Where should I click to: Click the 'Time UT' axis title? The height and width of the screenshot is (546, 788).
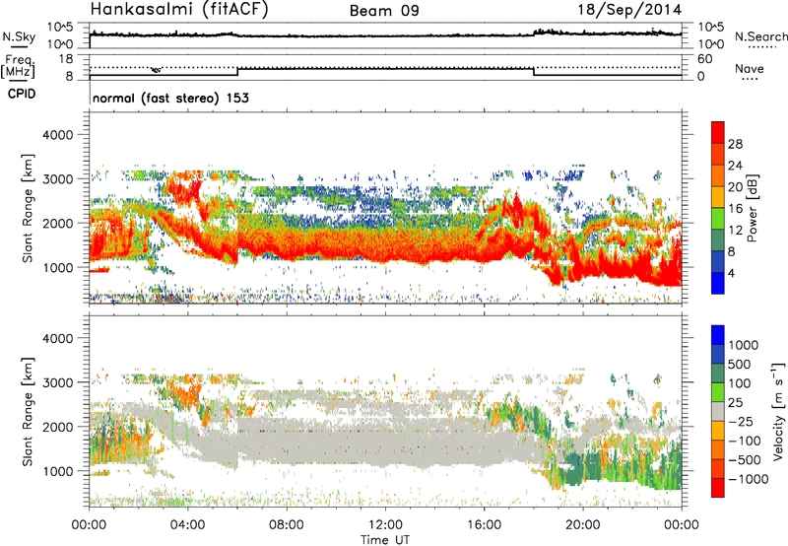click(385, 539)
